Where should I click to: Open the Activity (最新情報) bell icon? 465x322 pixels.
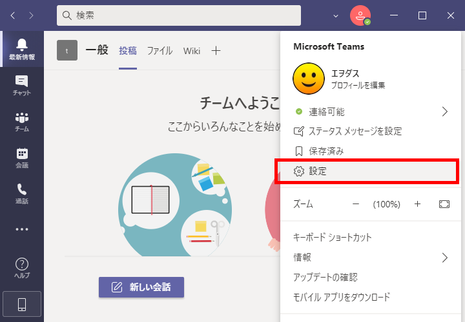(22, 49)
